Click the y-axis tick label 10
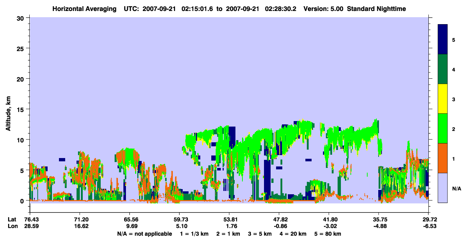 21,140
